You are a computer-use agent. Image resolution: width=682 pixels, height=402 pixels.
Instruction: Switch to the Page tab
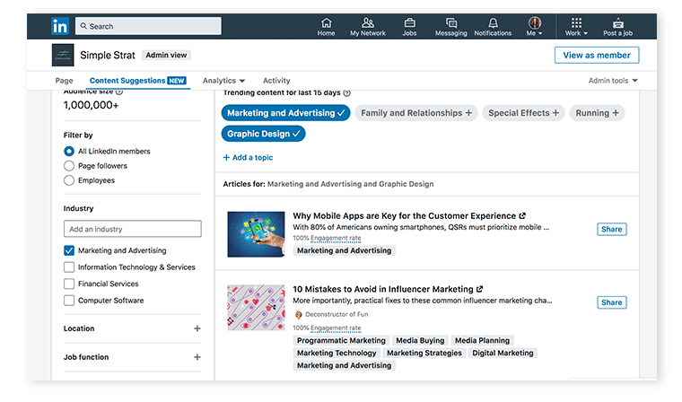tap(64, 81)
